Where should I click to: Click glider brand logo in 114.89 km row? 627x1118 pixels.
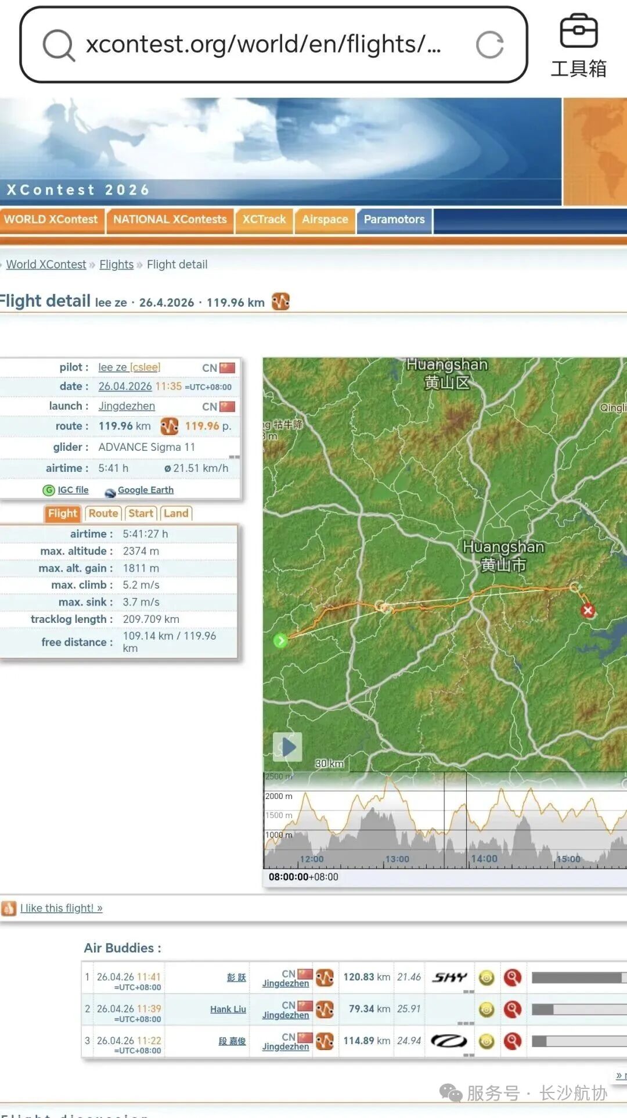point(449,1041)
